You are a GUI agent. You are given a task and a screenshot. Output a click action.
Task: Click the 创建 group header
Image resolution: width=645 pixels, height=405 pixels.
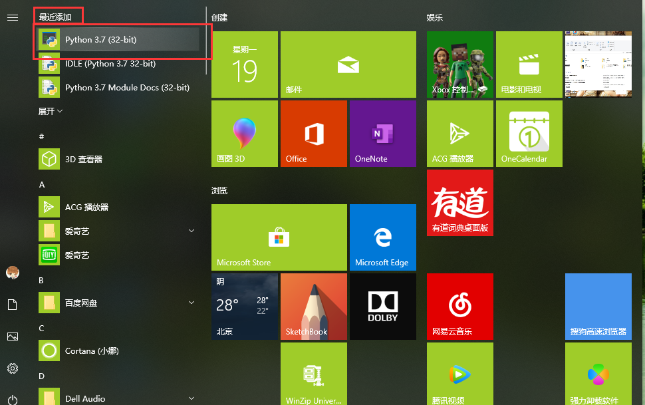(219, 18)
